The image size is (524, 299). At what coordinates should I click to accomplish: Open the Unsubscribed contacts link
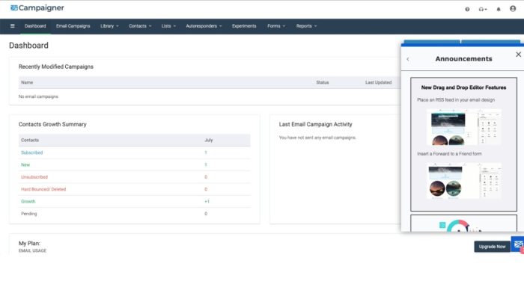(x=34, y=177)
